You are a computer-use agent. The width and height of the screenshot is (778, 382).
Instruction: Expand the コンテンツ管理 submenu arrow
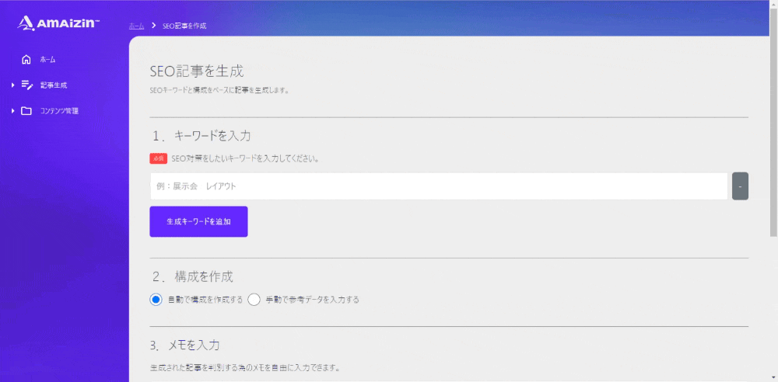coord(13,110)
